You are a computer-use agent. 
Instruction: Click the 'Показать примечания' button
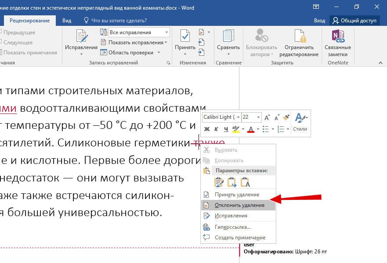click(x=29, y=53)
